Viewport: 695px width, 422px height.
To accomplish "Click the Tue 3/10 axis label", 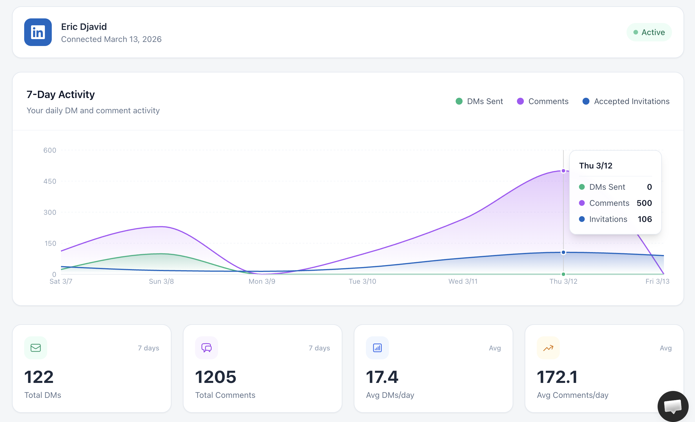I will (x=362, y=281).
